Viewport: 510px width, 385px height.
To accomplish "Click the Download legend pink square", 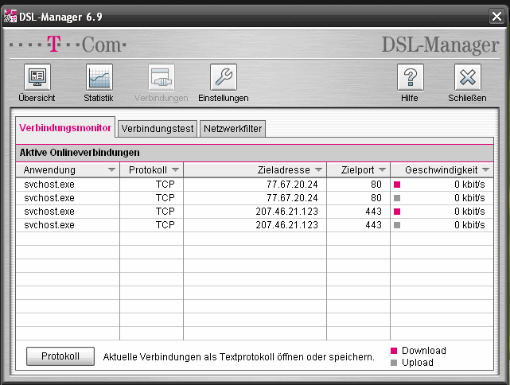I will pos(394,351).
